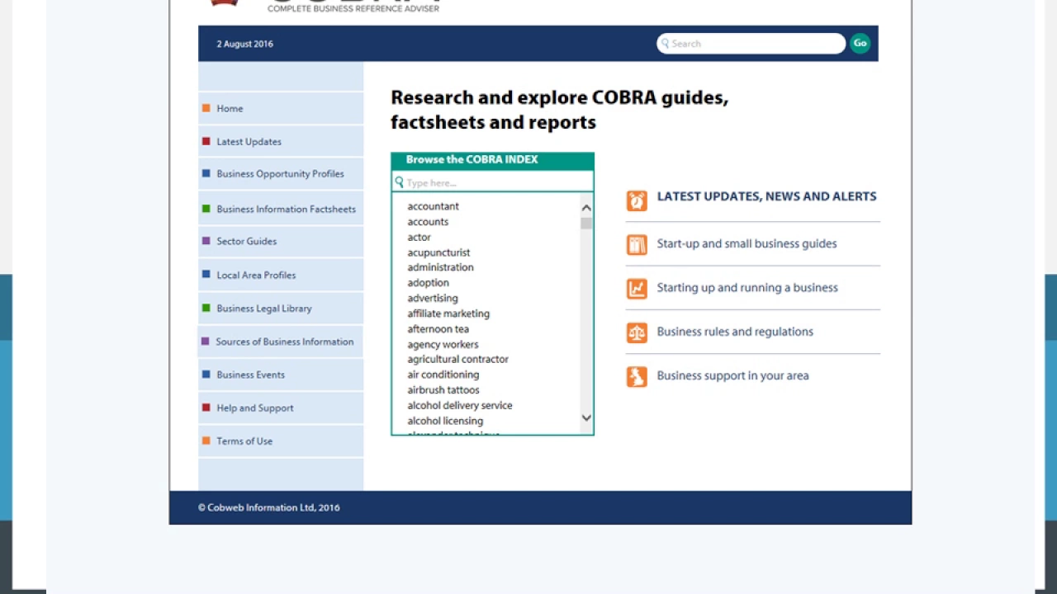Open Sector Guides in the sidebar

point(281,241)
